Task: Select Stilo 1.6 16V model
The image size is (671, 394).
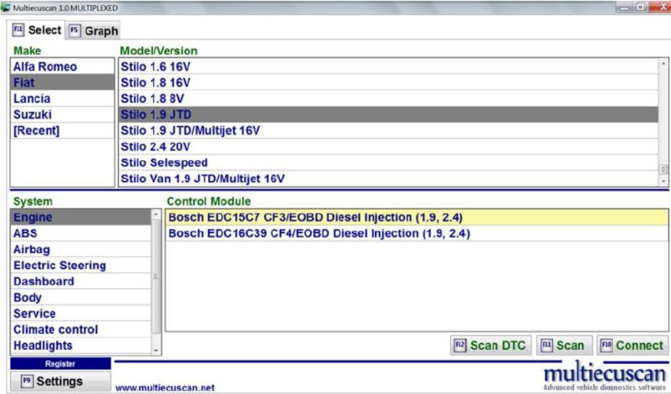Action: coord(389,67)
